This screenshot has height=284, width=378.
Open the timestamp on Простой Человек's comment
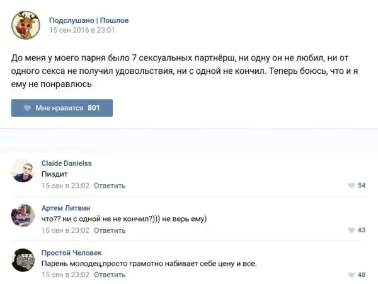pos(65,275)
